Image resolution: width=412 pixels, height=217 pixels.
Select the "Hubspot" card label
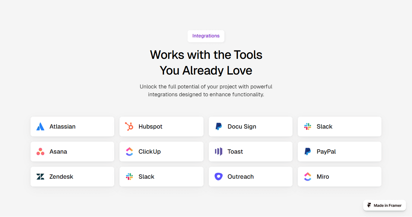(x=151, y=127)
